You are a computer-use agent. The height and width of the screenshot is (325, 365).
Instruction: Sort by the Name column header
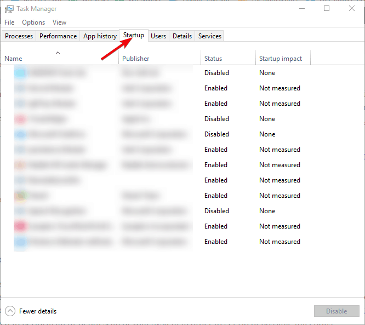click(x=60, y=57)
